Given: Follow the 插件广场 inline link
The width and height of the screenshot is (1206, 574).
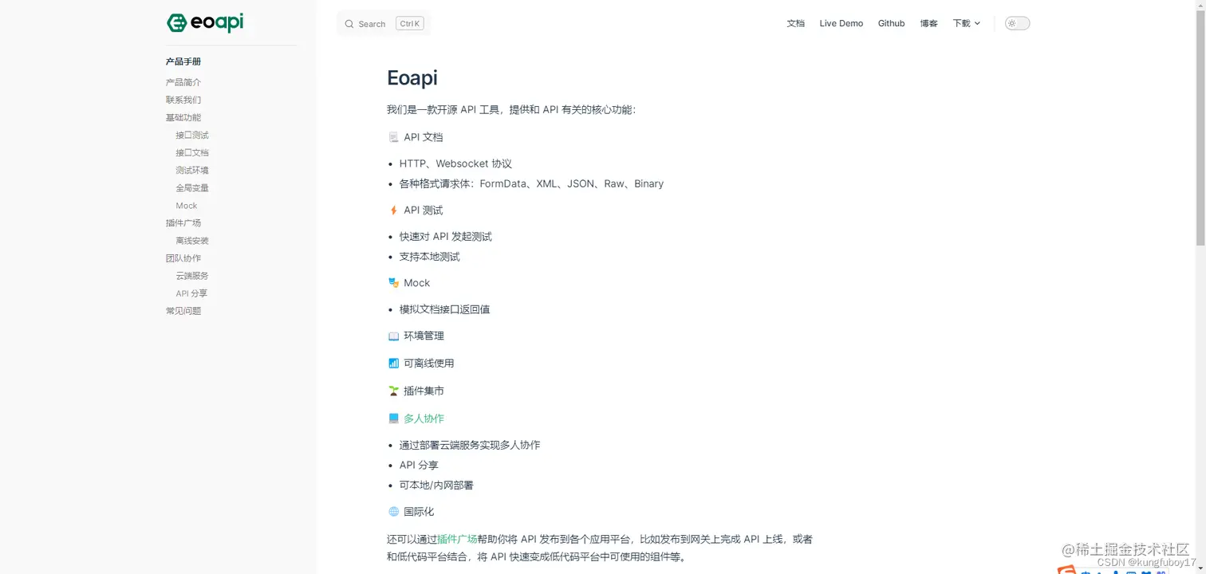Looking at the screenshot, I should coord(457,539).
